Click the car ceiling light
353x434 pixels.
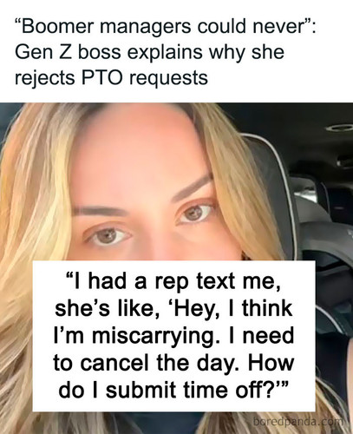pyautogui.click(x=340, y=128)
